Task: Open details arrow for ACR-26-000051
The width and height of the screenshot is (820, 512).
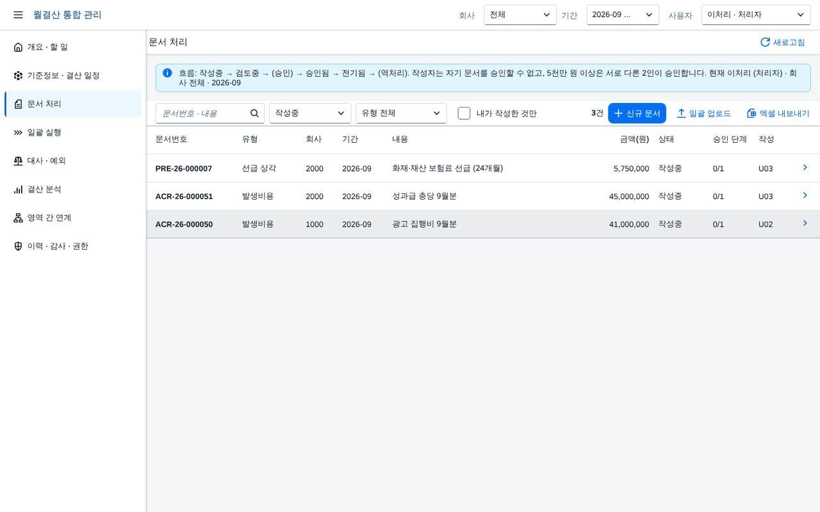Action: [x=805, y=196]
